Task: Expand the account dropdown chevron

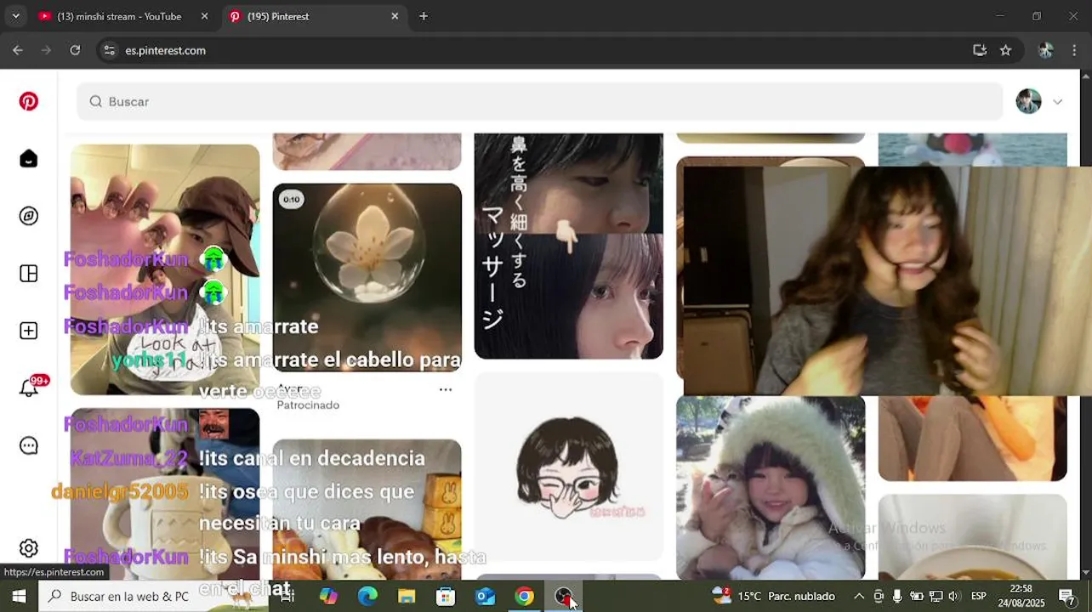Action: click(1057, 102)
